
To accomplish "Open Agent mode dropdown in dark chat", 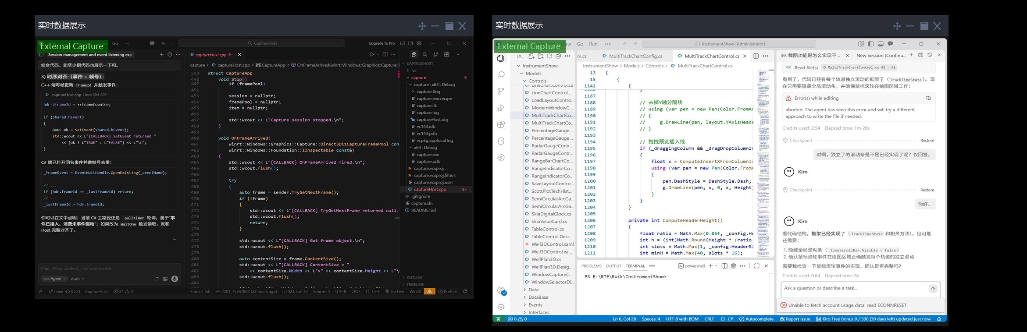I will point(55,279).
